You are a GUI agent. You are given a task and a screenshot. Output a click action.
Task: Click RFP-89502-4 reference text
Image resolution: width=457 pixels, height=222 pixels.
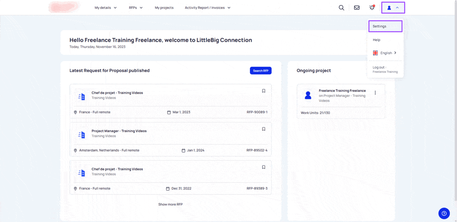point(257,150)
